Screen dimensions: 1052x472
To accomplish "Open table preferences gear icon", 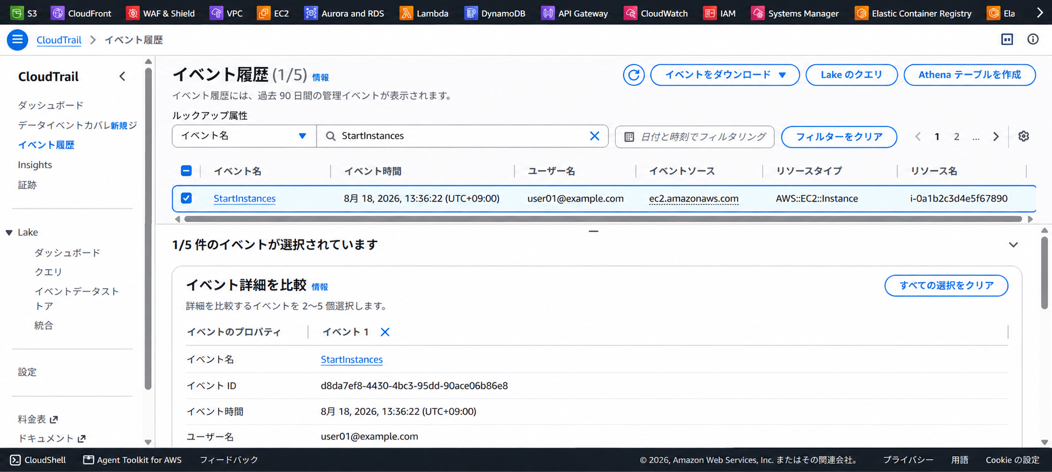I will 1024,136.
